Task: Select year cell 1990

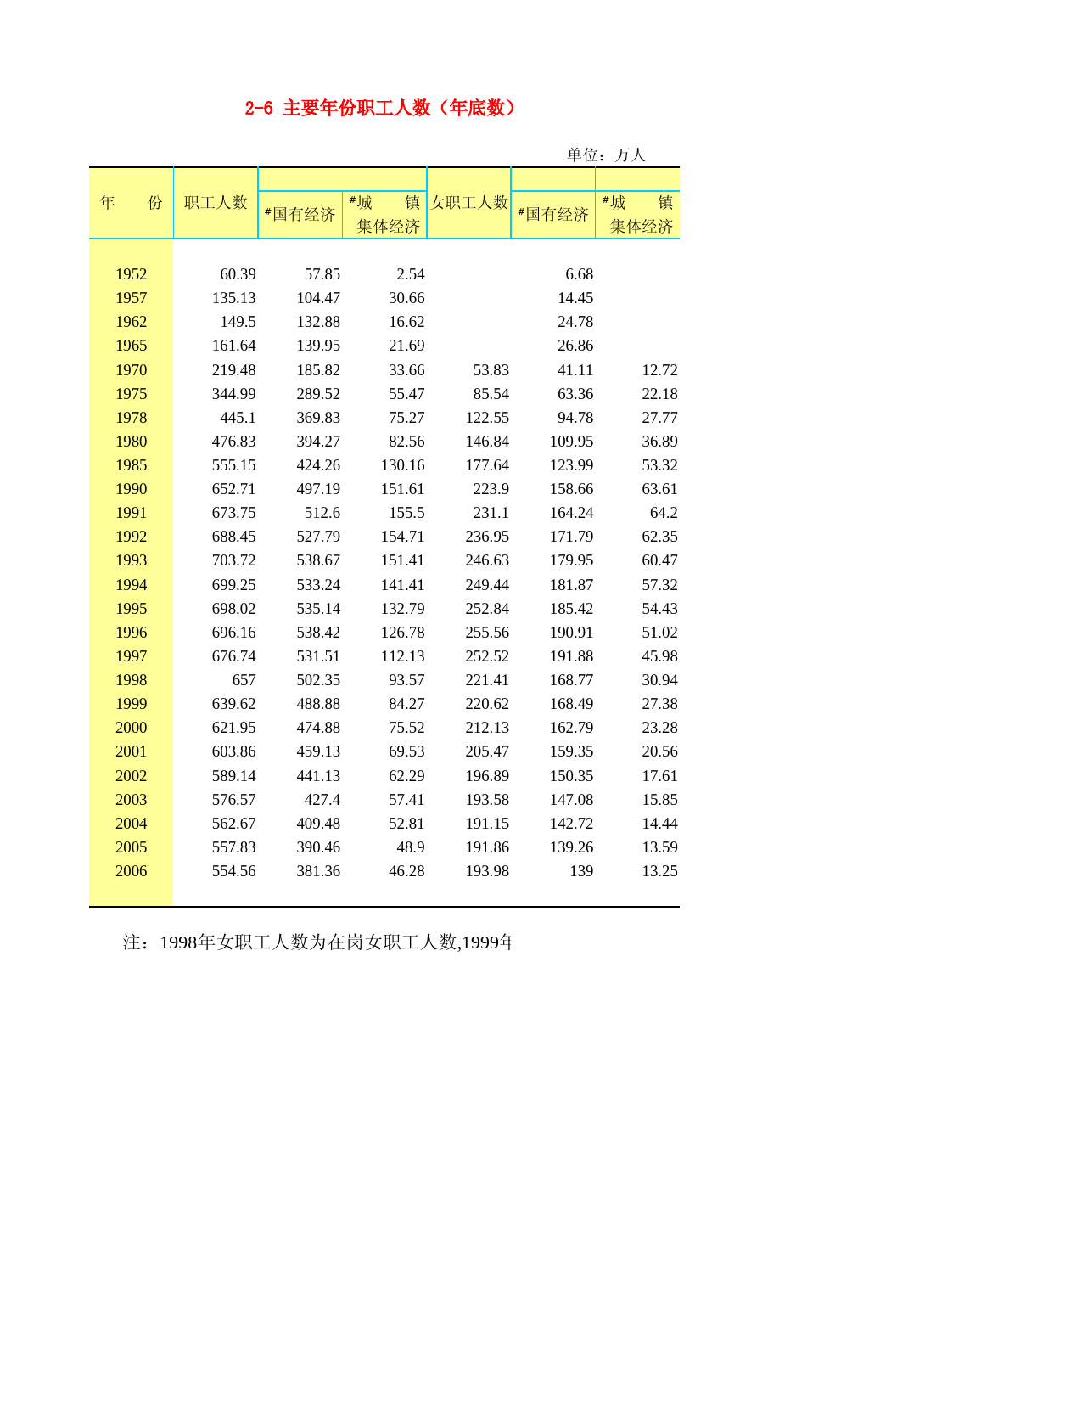Action: point(132,489)
